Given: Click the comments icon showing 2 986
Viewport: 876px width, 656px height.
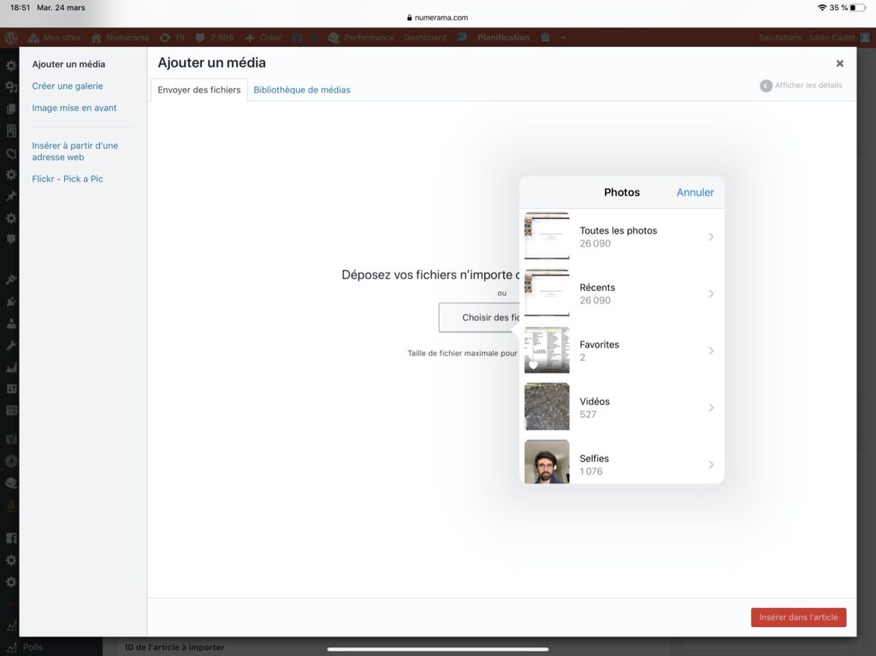Looking at the screenshot, I should tap(215, 38).
